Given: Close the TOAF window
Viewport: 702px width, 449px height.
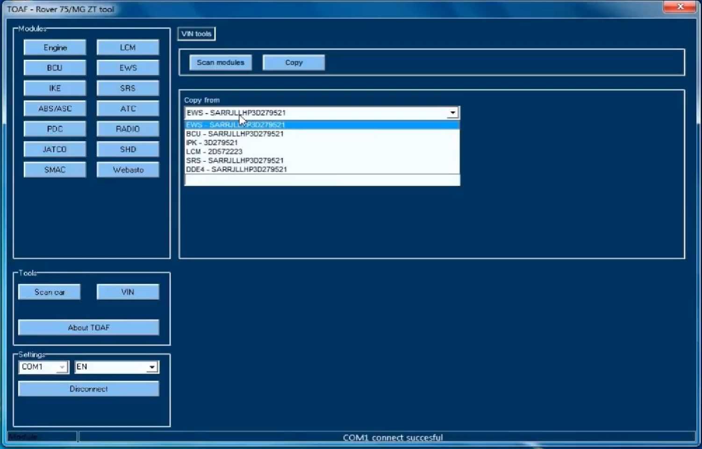Looking at the screenshot, I should 680,7.
